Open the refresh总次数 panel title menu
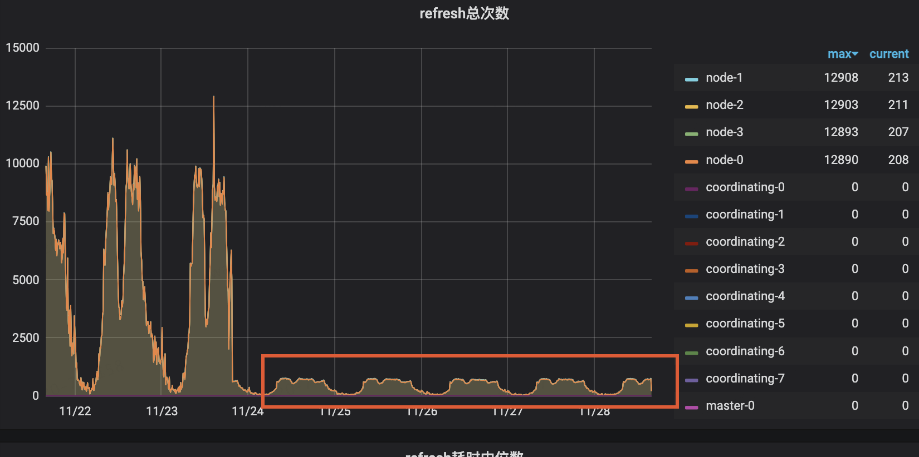Screen dimensions: 919x457 click(464, 13)
